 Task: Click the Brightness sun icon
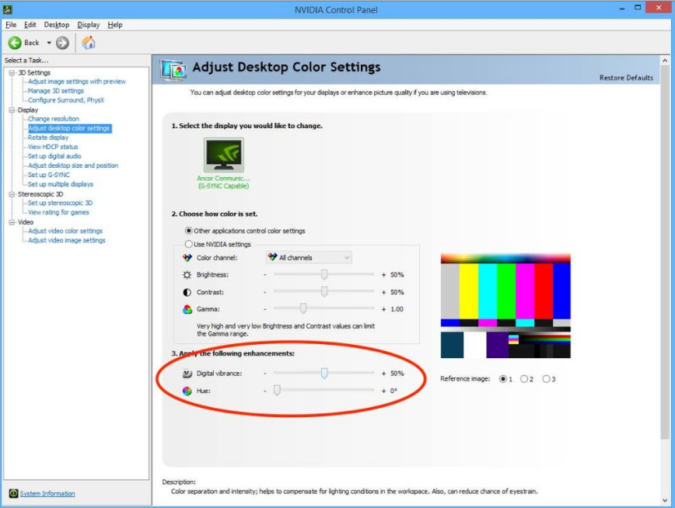click(x=187, y=275)
